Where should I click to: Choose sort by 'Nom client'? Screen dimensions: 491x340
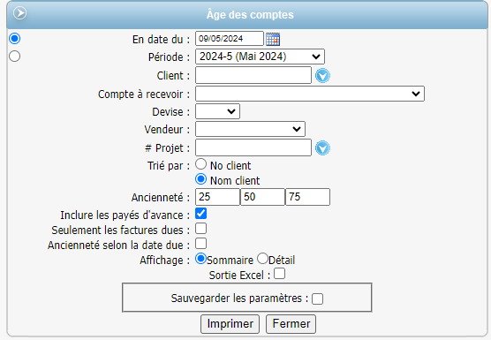(x=200, y=179)
